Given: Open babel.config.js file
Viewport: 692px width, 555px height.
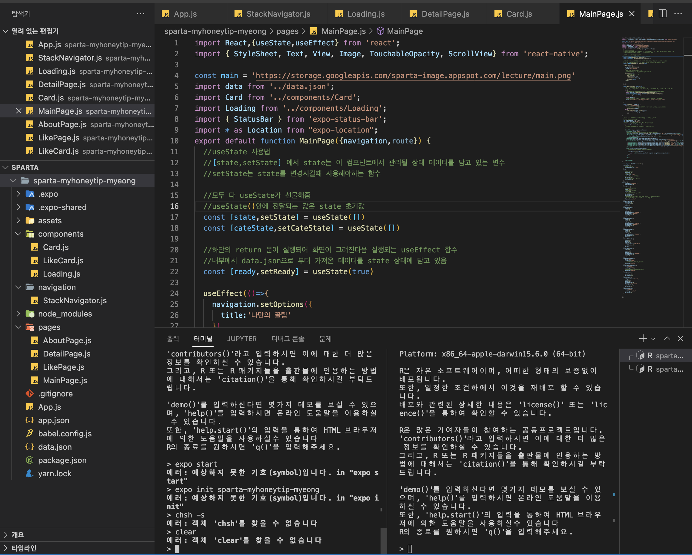Looking at the screenshot, I should click(65, 433).
